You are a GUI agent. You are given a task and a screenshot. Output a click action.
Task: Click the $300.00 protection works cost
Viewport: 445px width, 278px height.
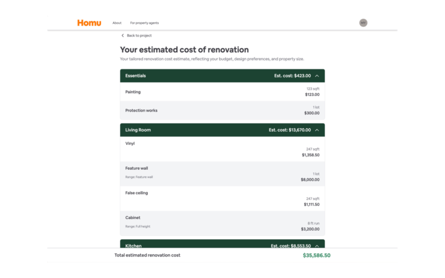(312, 113)
